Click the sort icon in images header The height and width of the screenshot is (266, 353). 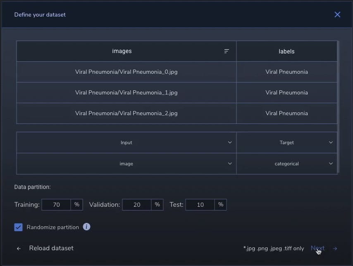[x=227, y=51]
